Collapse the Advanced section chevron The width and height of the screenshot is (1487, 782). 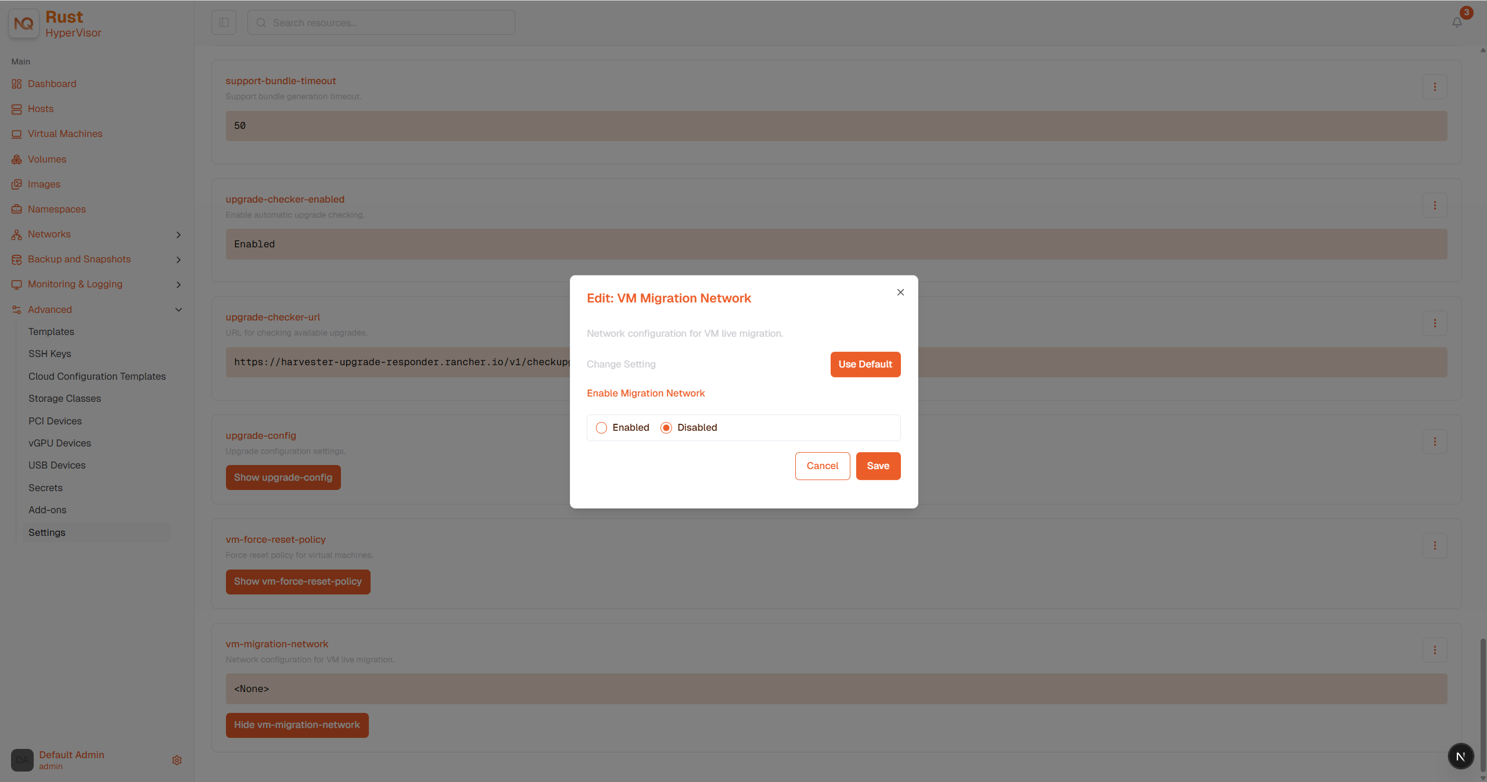(x=178, y=309)
